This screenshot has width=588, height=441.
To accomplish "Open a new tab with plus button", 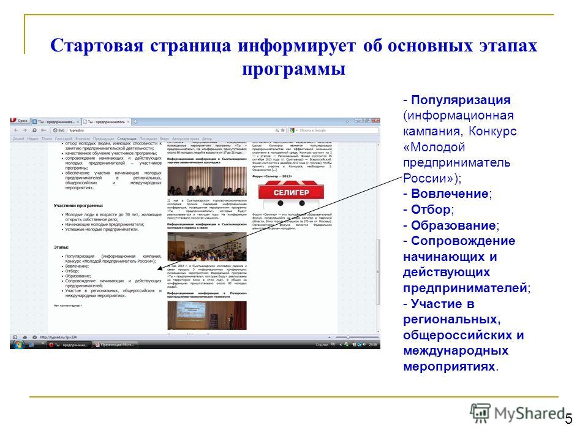I will 136,122.
